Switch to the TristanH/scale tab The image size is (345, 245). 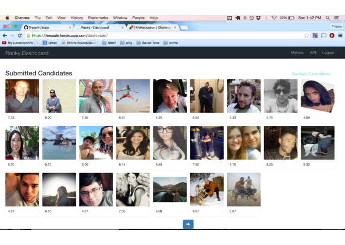click(47, 27)
